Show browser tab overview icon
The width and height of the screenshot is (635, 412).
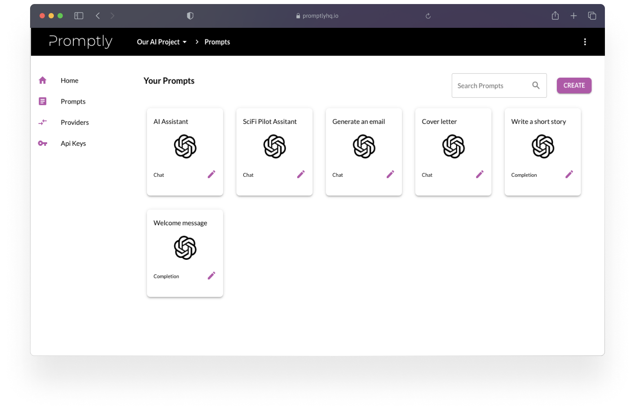(x=592, y=16)
